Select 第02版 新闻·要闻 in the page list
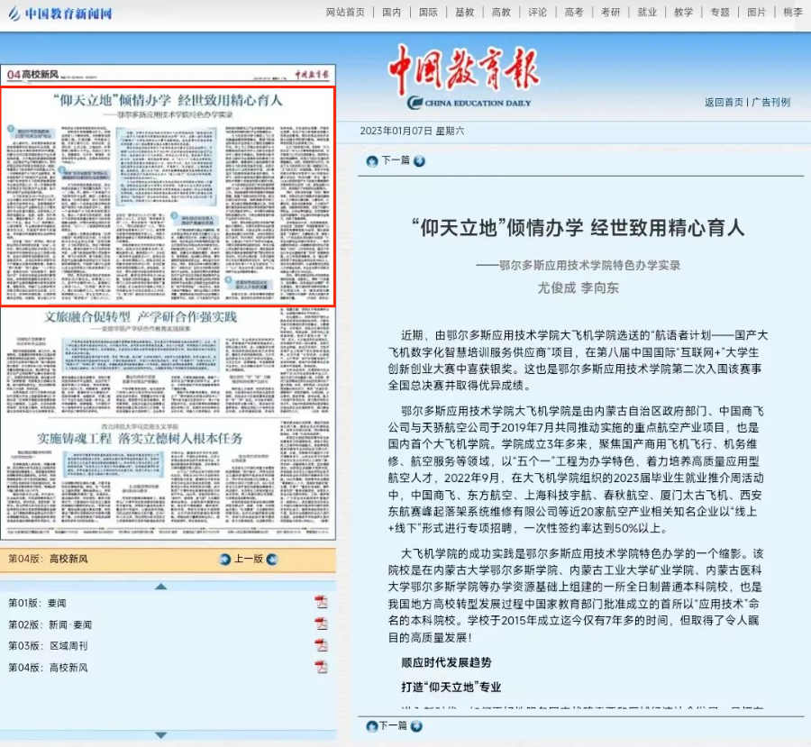The image size is (811, 747). pyautogui.click(x=48, y=624)
